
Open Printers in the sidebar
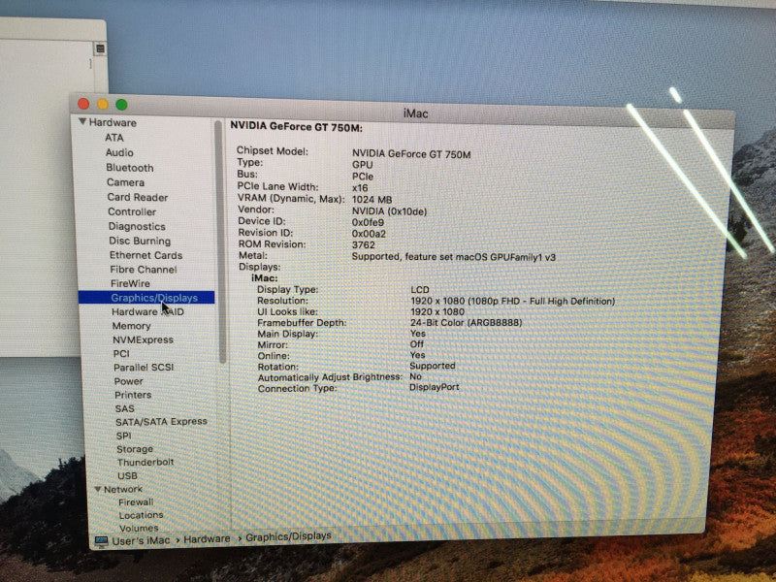133,395
